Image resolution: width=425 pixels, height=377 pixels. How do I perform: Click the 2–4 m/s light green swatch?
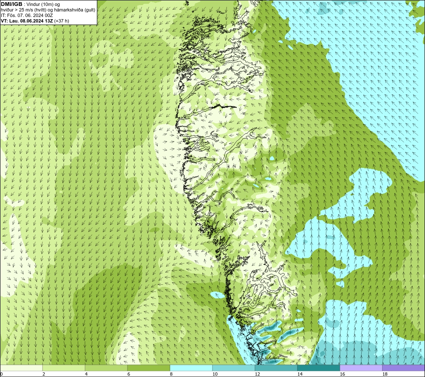tap(64, 368)
